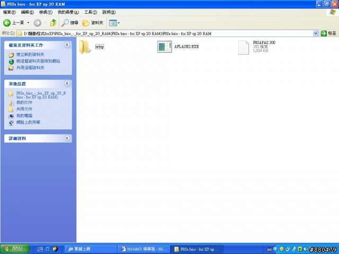The height and width of the screenshot is (254, 339).
Task: Click Show Desktop quick launch icon
Action: click(40, 249)
